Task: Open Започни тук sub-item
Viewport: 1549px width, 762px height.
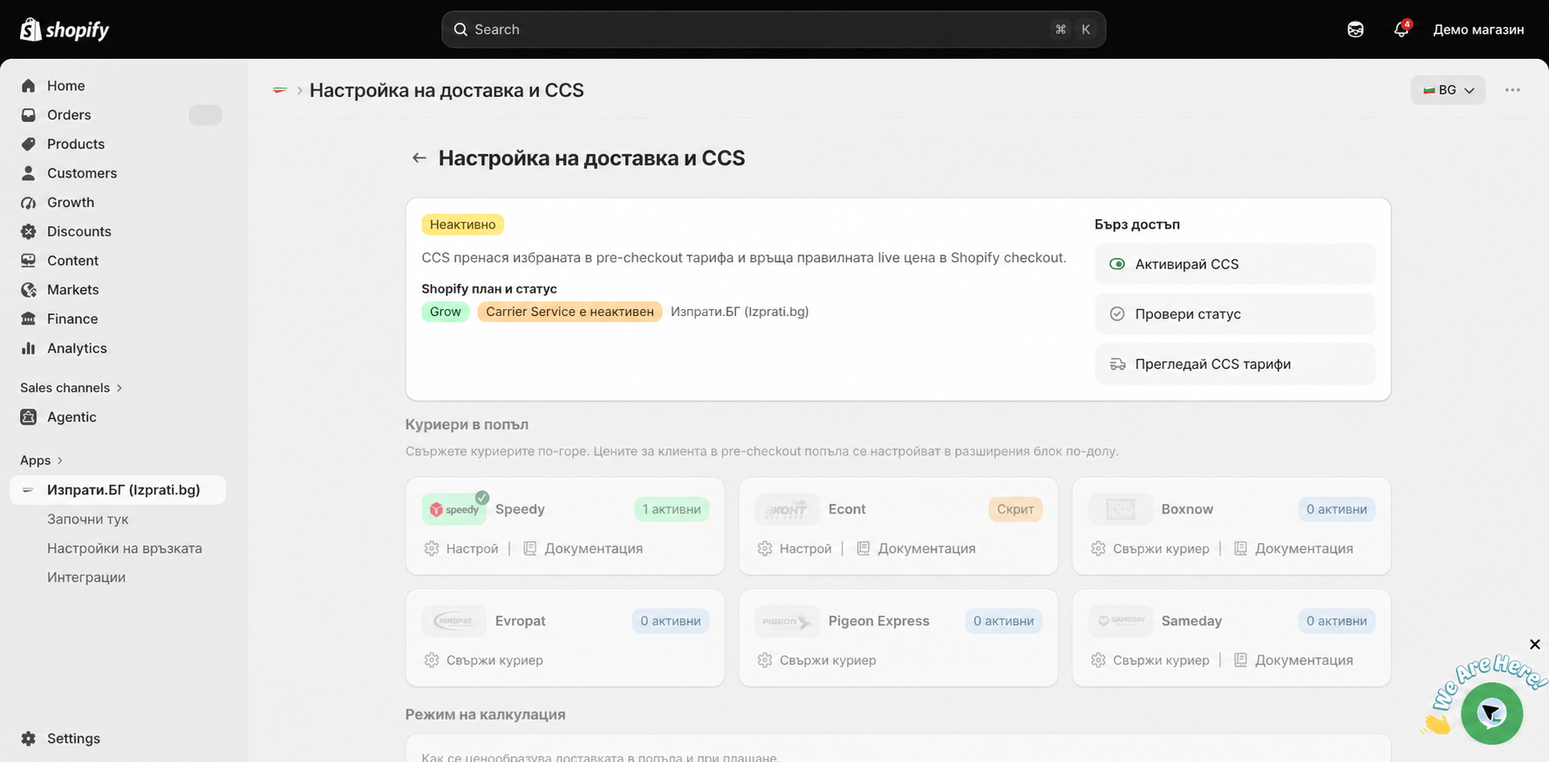Action: (x=88, y=520)
